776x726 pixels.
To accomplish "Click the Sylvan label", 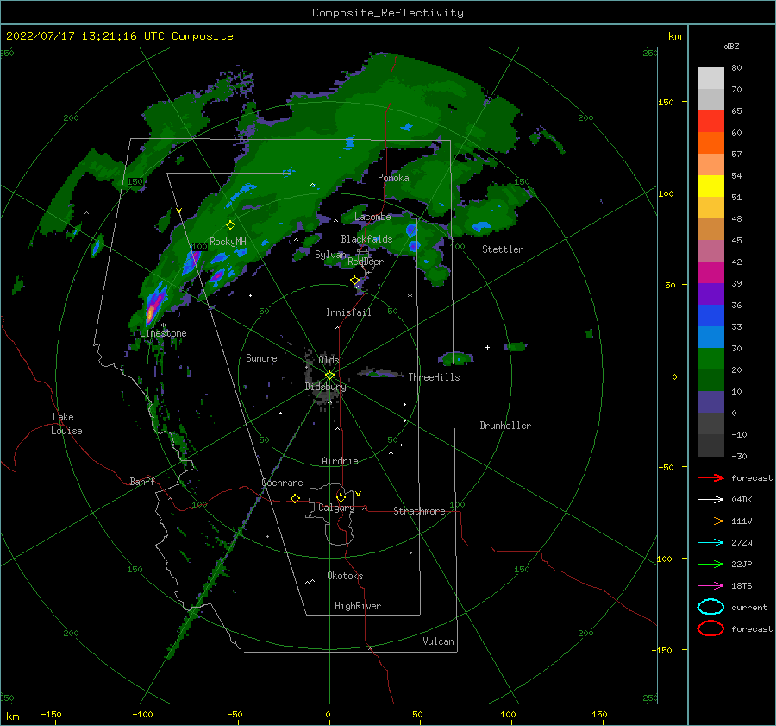I will click(x=330, y=255).
